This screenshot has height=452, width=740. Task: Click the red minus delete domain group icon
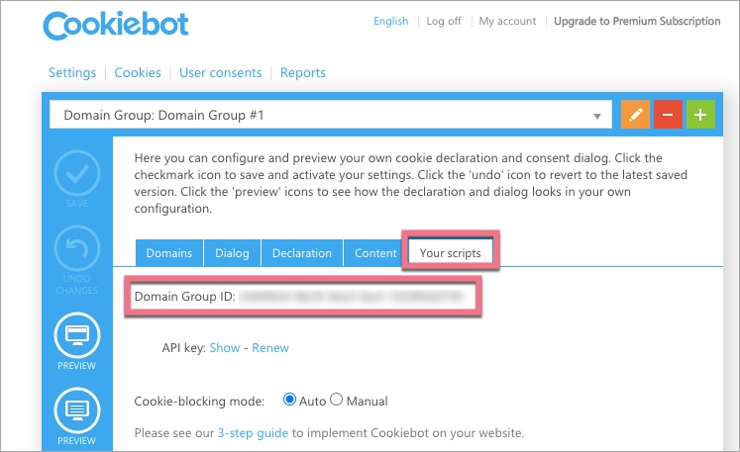668,115
